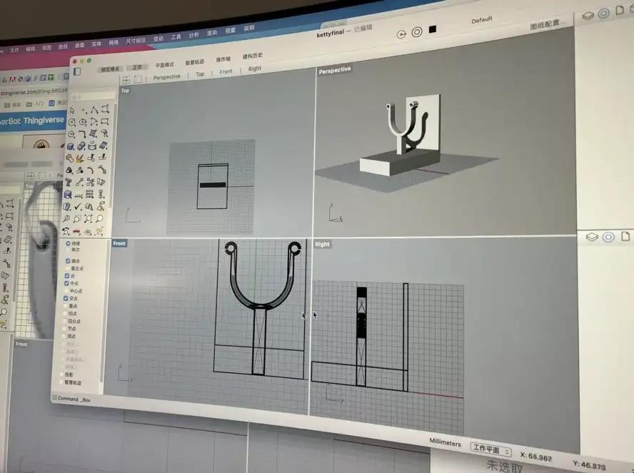
Task: Toggle the 锁定格点 grid snap button
Action: [x=109, y=69]
